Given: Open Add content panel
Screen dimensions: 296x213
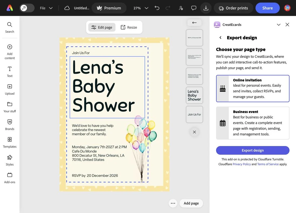Looking at the screenshot, I should pos(10,52).
